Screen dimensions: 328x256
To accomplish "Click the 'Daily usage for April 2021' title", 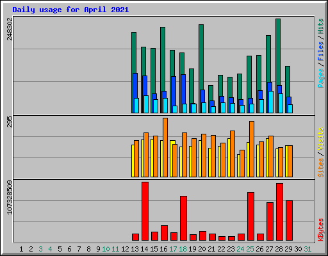I will point(70,10).
